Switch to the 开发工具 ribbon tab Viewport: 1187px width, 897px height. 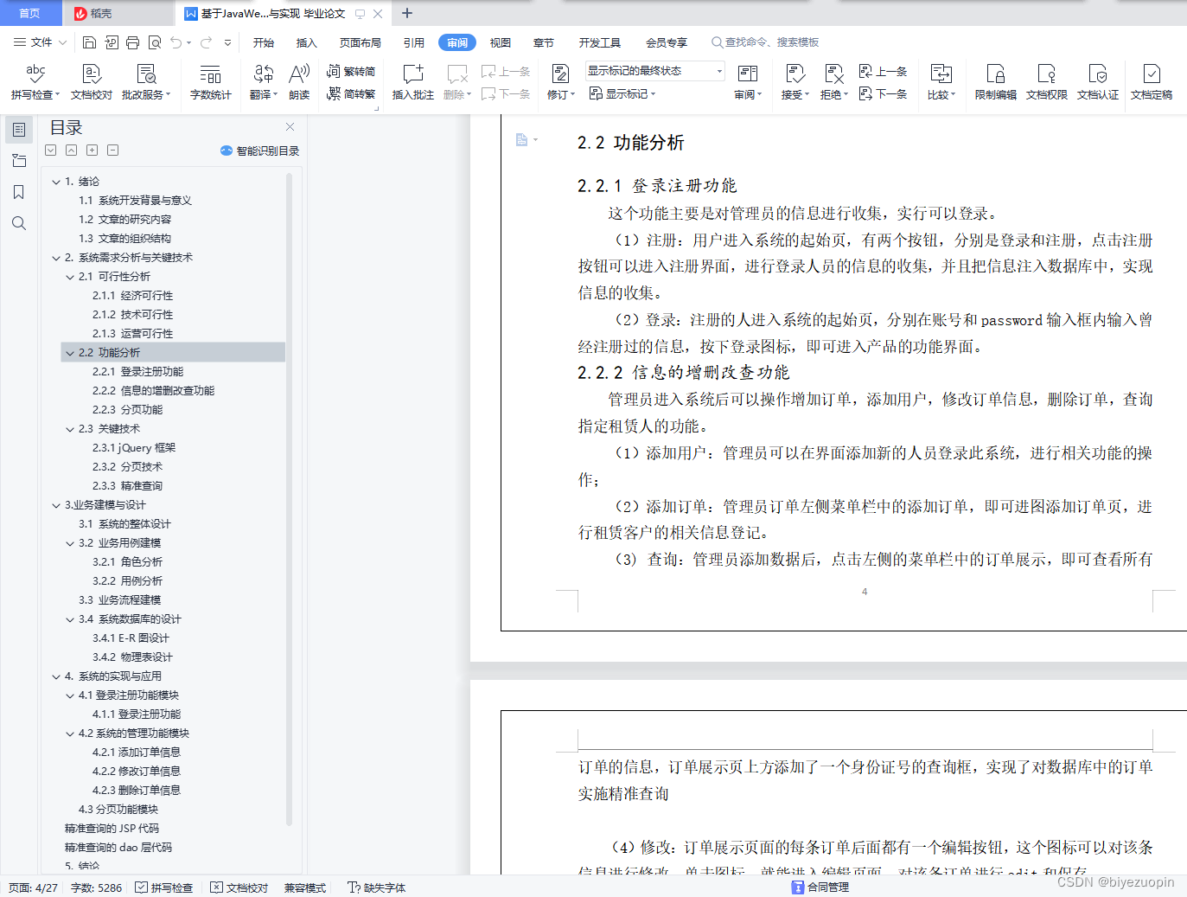click(600, 42)
